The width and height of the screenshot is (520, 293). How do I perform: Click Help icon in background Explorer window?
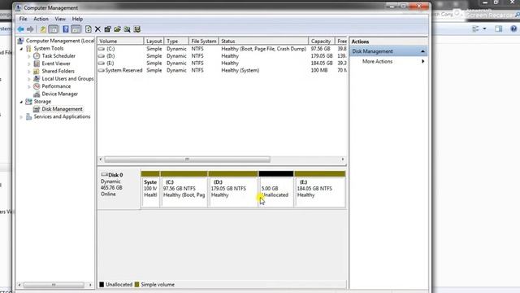(x=513, y=29)
